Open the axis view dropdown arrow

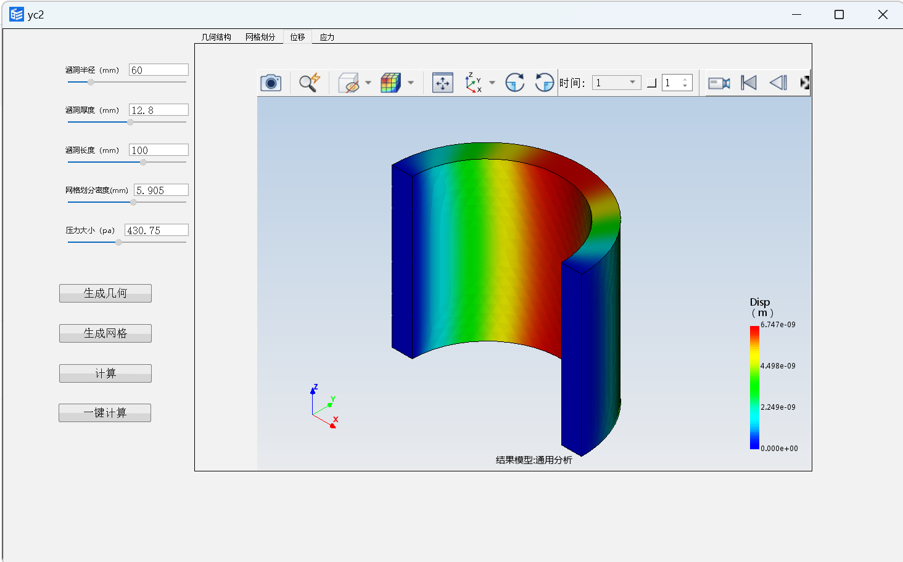[492, 83]
